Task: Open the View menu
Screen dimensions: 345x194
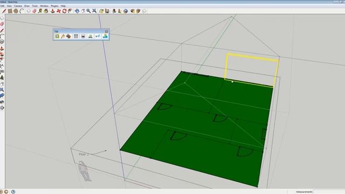Action: pyautogui.click(x=9, y=6)
